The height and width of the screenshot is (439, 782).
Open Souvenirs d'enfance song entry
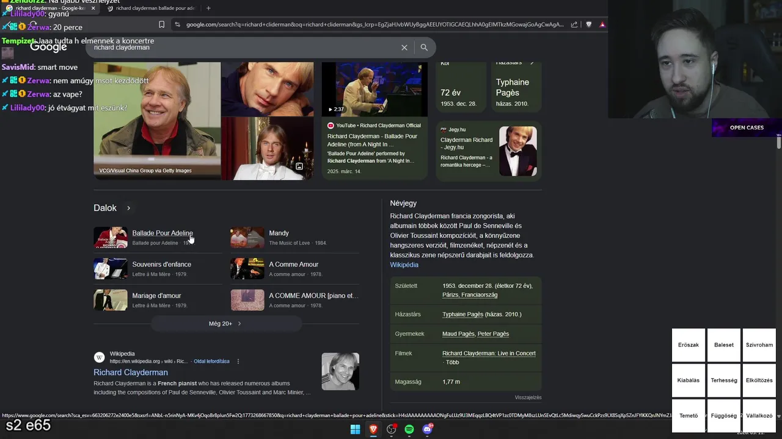161,264
